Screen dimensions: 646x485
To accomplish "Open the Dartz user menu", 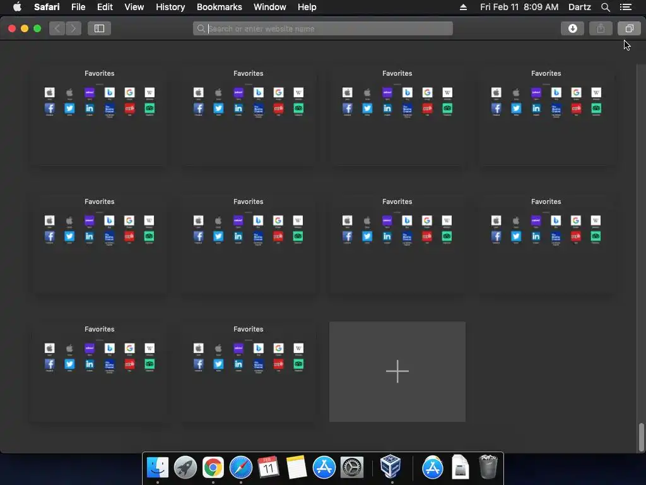I will click(580, 7).
